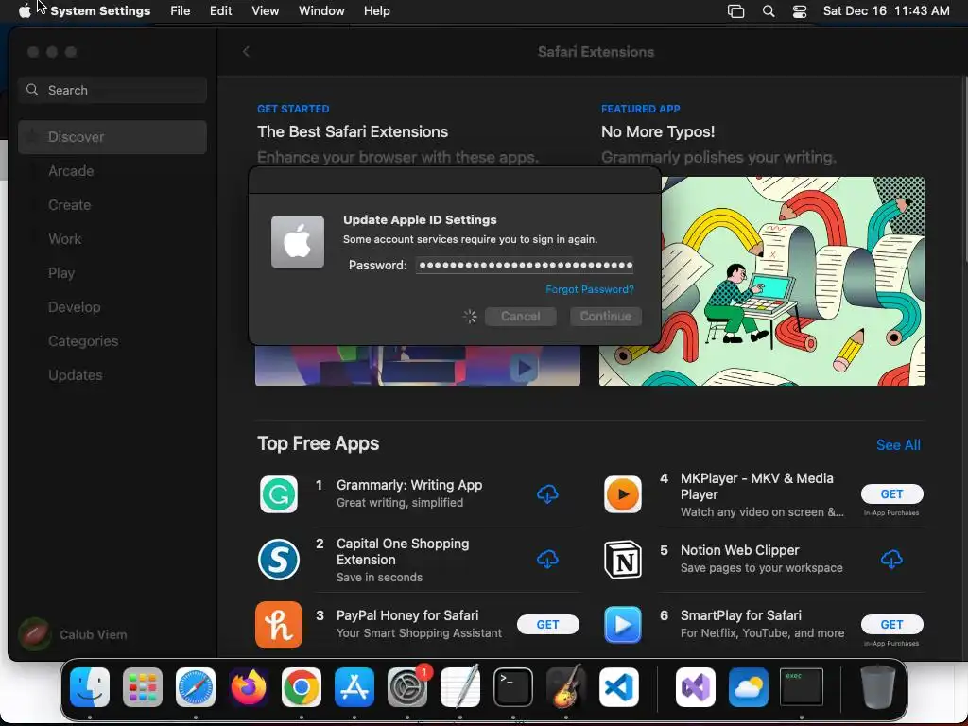Open Visual Studio purple icon in dock
Screen dimensions: 968x726
tap(696, 686)
